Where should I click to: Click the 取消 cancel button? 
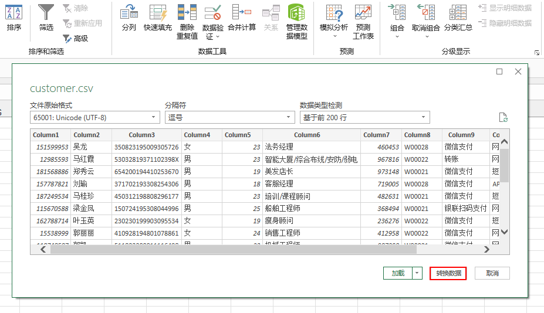[492, 273]
